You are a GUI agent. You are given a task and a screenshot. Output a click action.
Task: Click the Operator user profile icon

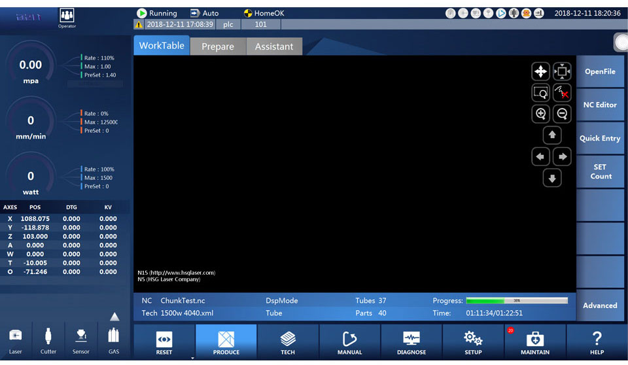(x=67, y=17)
